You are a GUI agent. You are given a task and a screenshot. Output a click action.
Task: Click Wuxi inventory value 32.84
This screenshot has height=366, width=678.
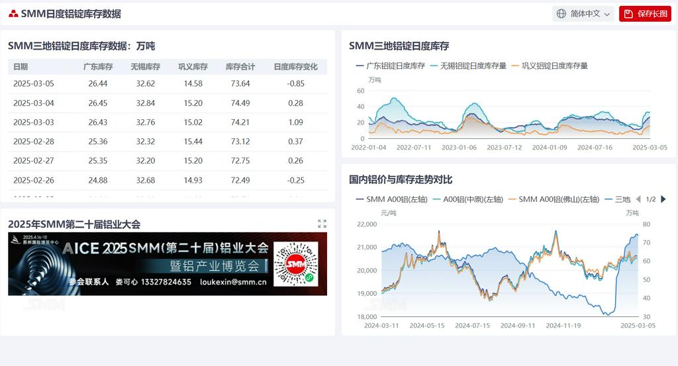145,103
